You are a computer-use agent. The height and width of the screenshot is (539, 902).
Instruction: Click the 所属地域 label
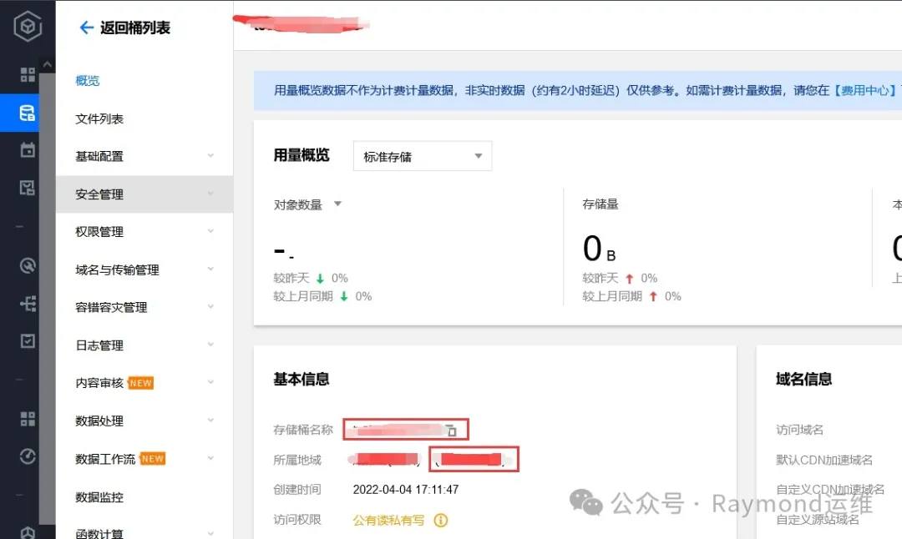297,460
